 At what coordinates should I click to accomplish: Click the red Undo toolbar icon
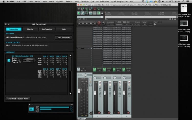click(95, 9)
